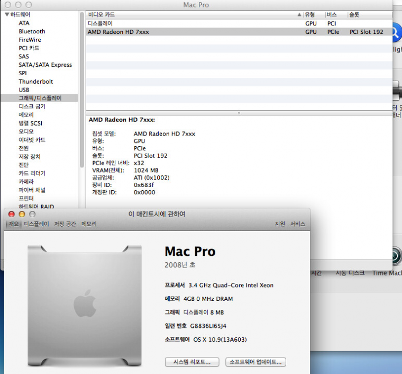Switch to the 저장 공간 tab
402x374 pixels.
[x=65, y=224]
